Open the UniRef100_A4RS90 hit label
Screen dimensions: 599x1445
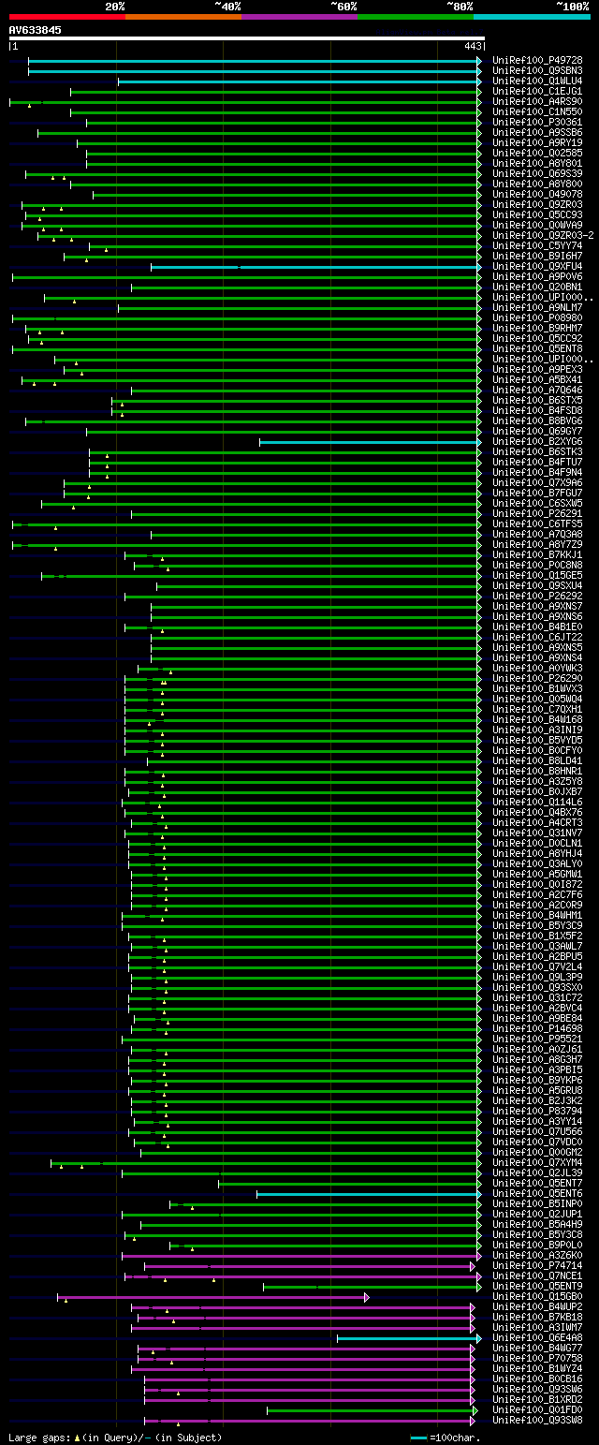[x=537, y=102]
